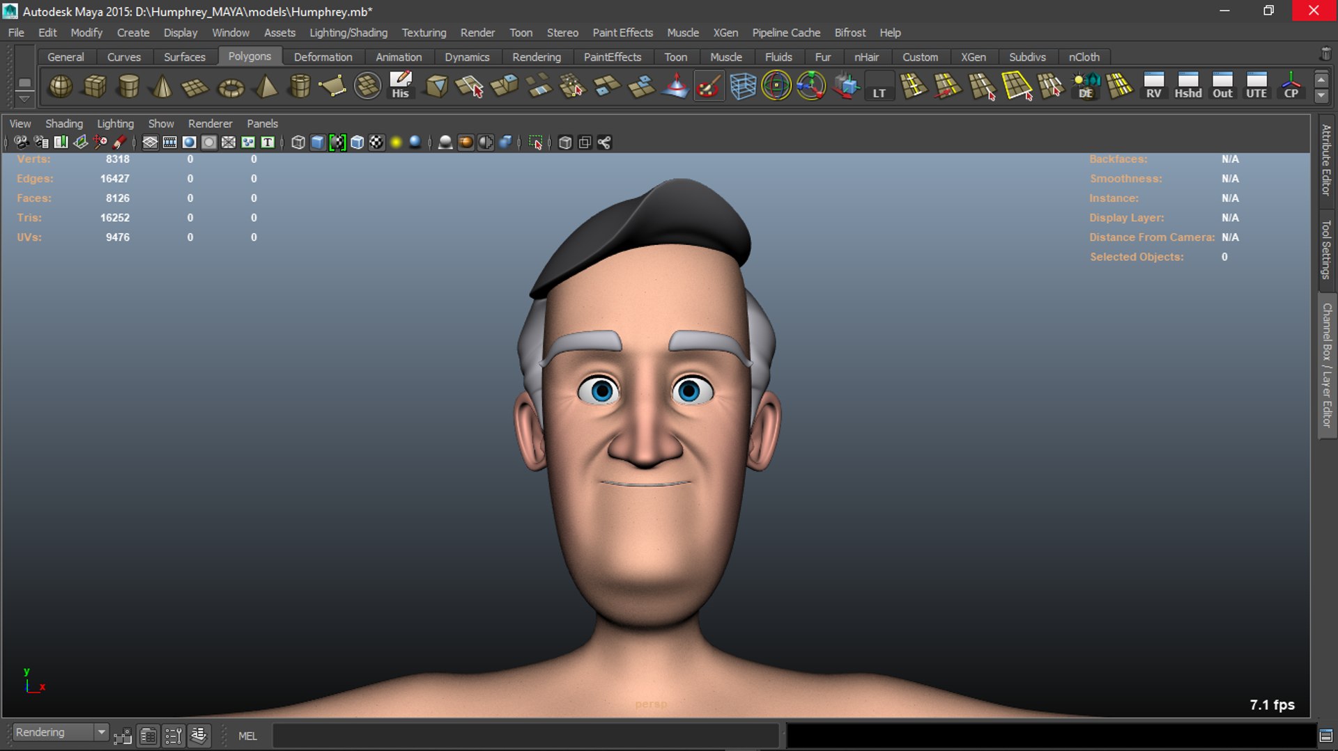
Task: Open the 'UTE' UV Texture Editor shelf button
Action: [x=1256, y=86]
